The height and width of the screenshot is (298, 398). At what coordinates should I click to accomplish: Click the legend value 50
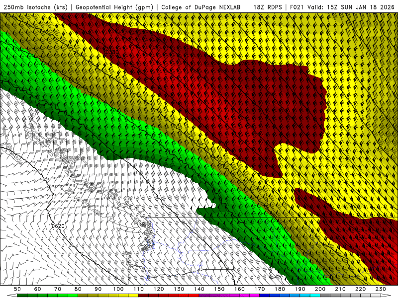17,289
